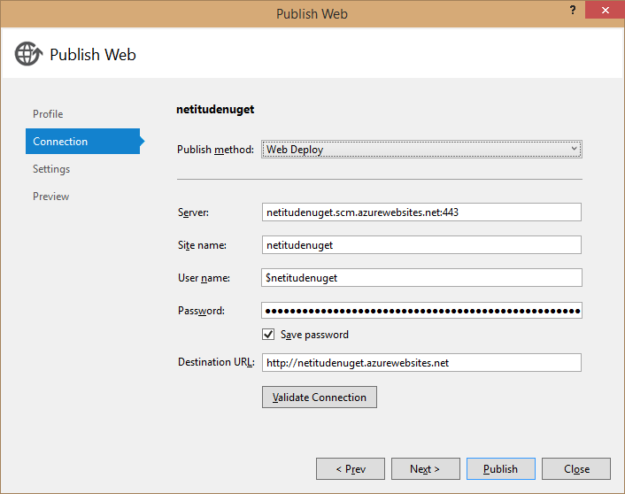Click the Destination URL label
Image resolution: width=625 pixels, height=494 pixels.
(x=216, y=362)
